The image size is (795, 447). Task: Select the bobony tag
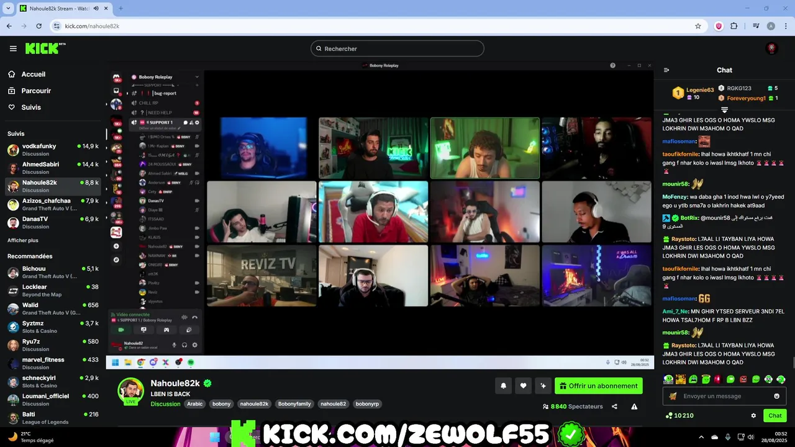point(221,404)
